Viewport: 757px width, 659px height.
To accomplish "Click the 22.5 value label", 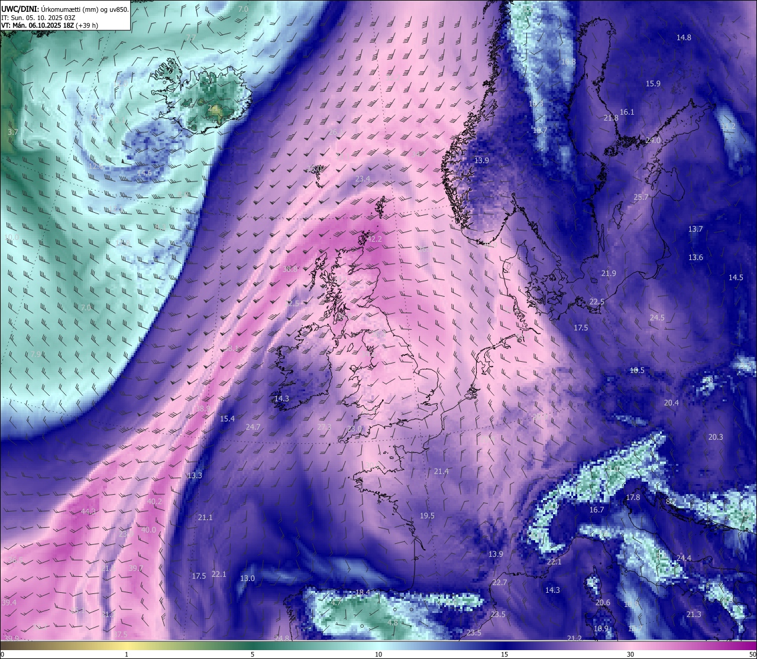I will pyautogui.click(x=597, y=301).
